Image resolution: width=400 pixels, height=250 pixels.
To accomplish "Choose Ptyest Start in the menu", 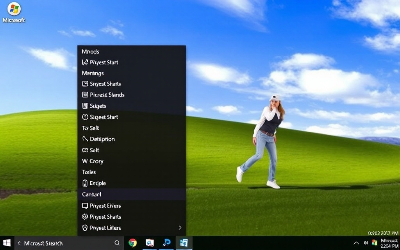I will [x=132, y=62].
